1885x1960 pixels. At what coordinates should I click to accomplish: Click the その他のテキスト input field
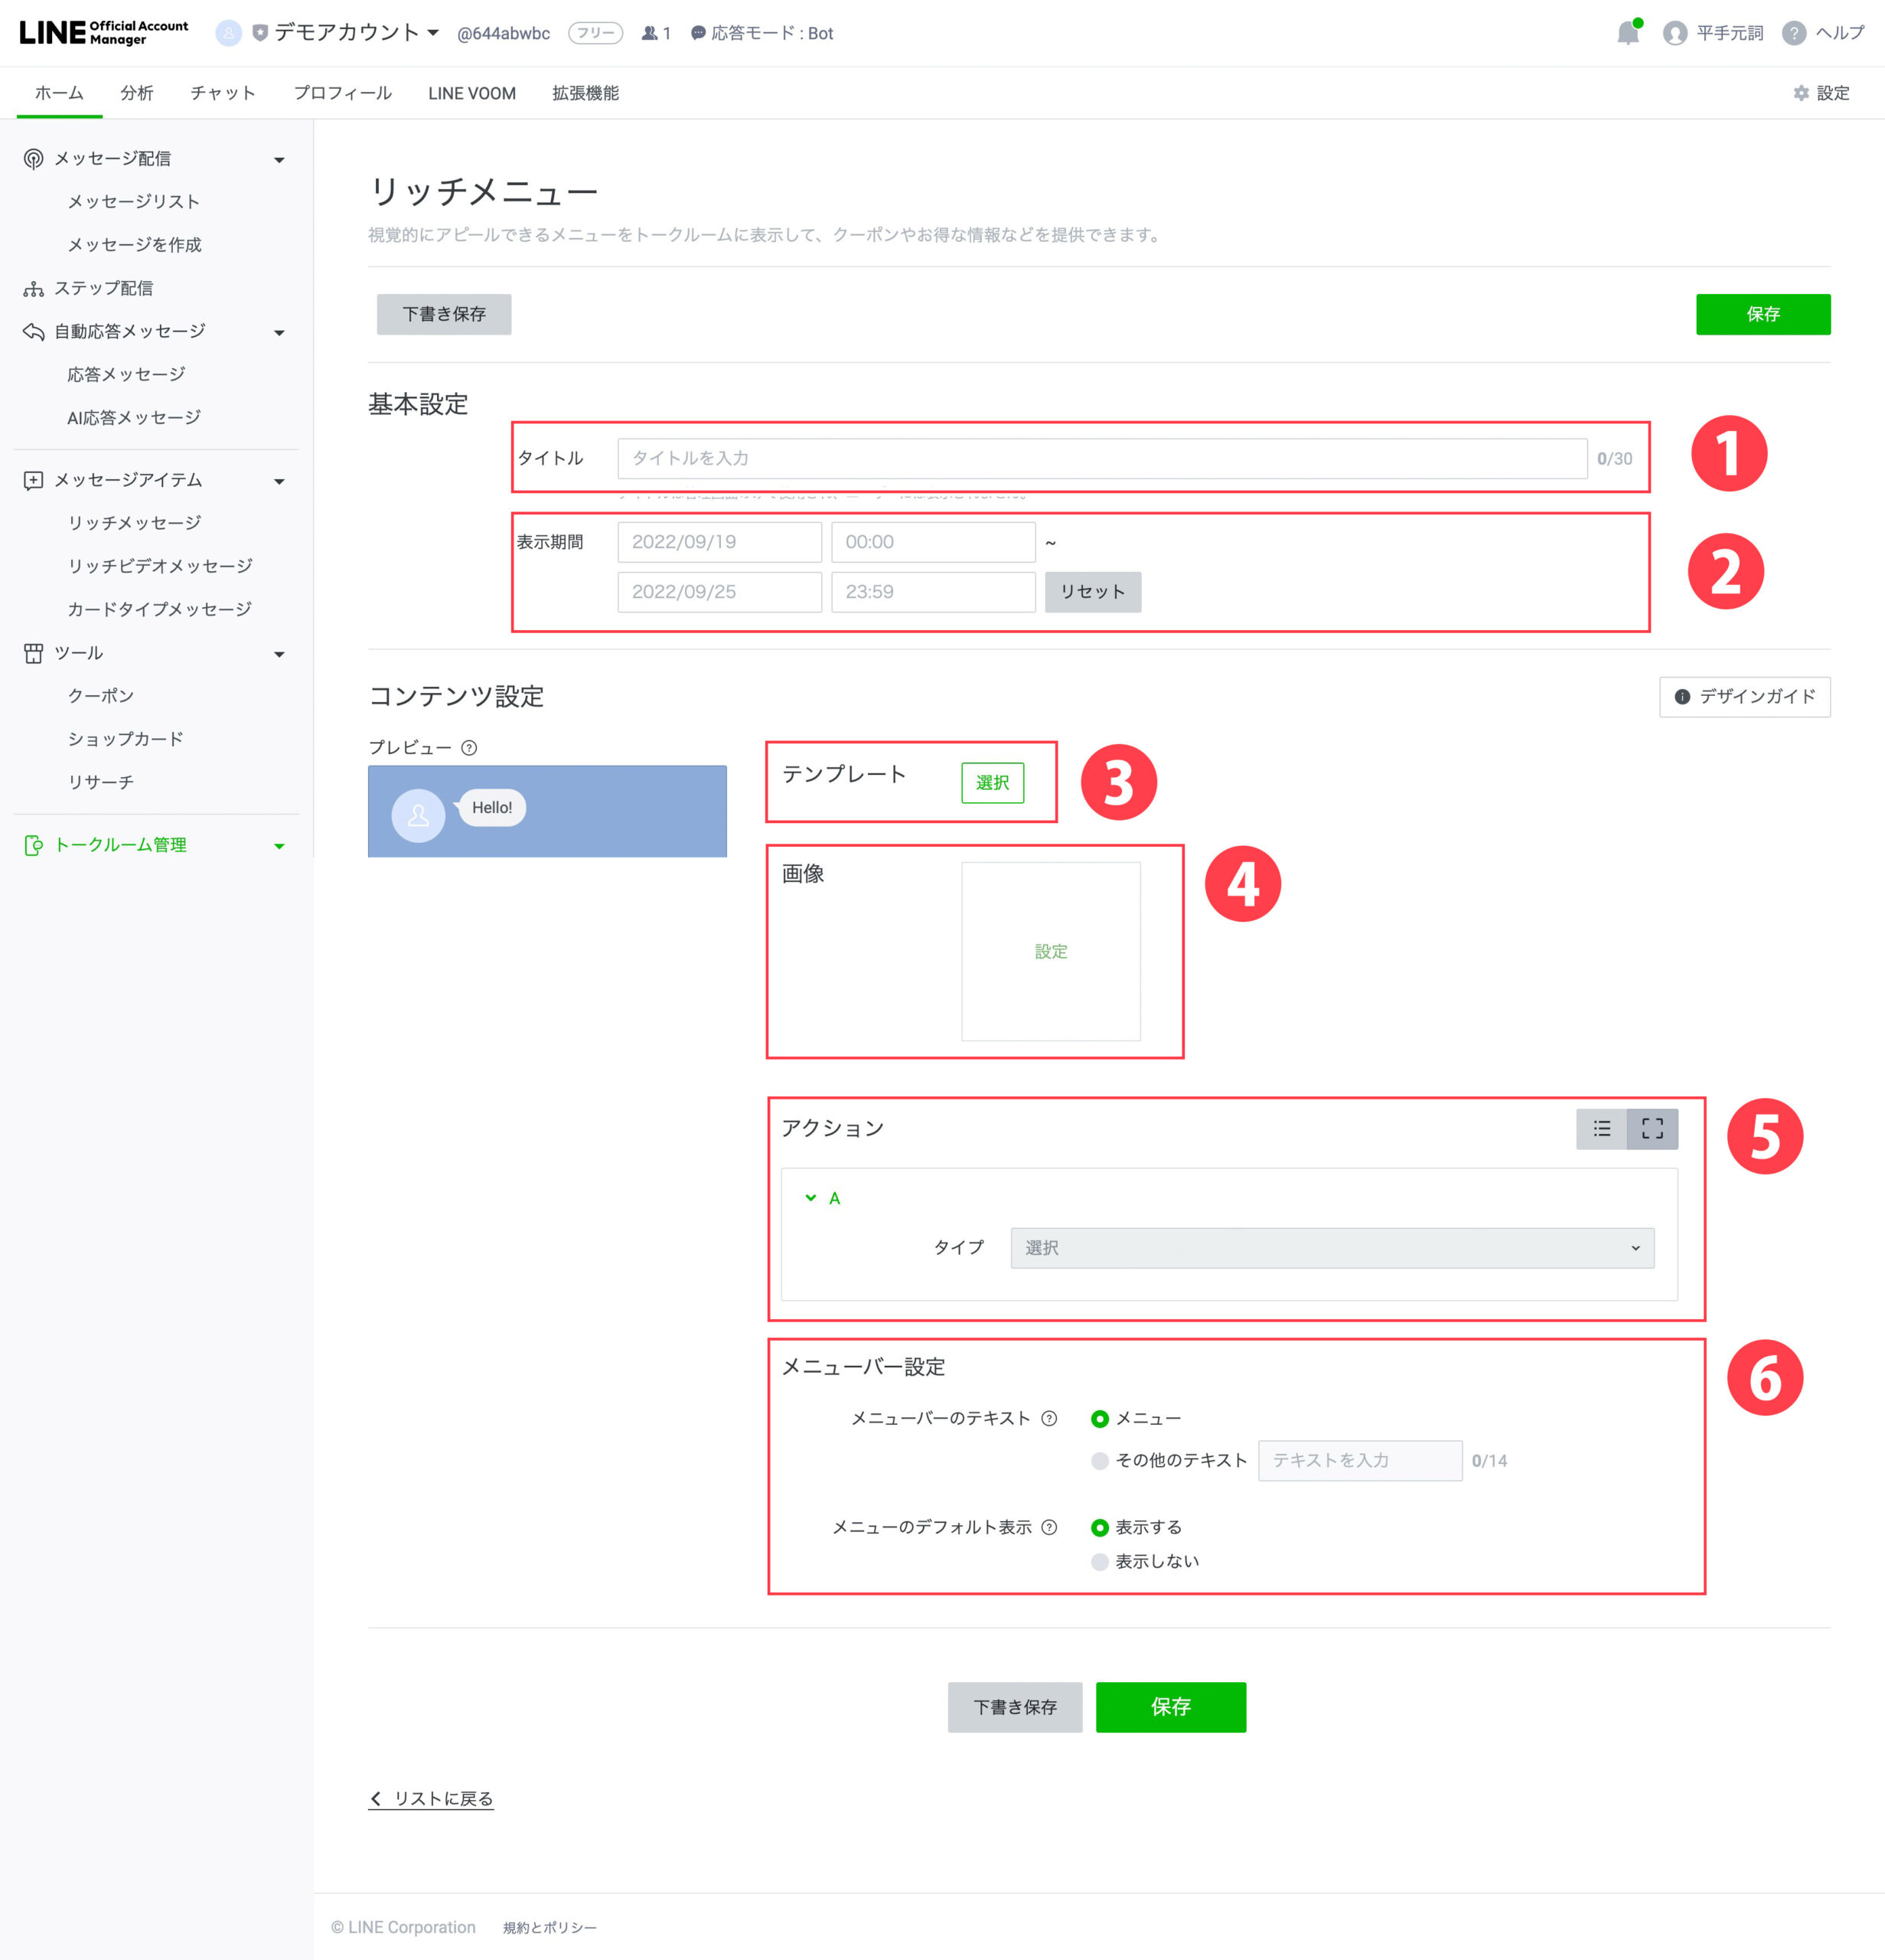click(x=1360, y=1461)
